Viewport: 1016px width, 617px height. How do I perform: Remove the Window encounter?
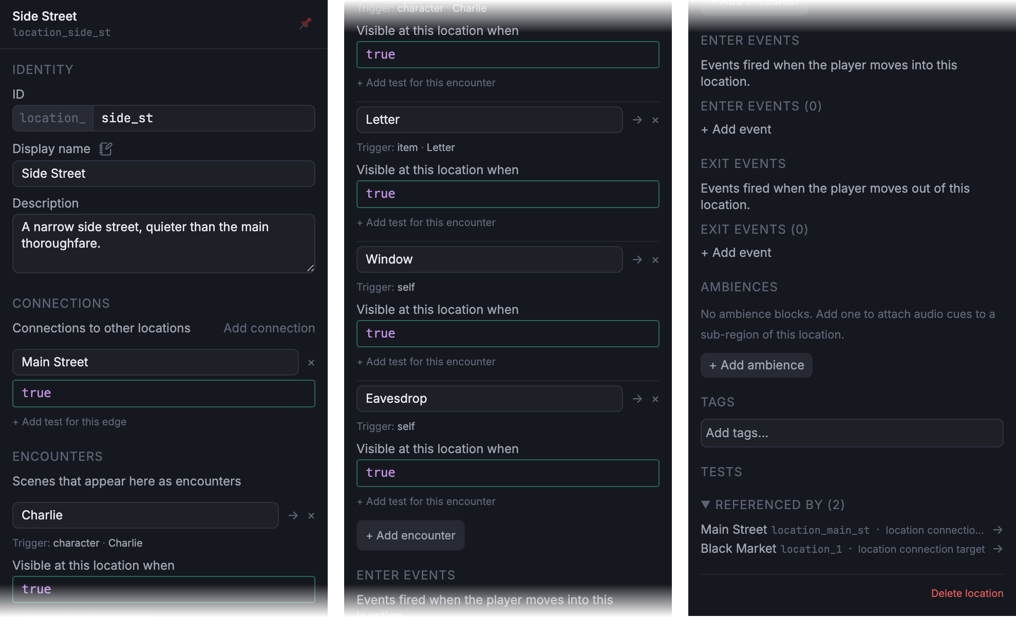[x=655, y=259]
